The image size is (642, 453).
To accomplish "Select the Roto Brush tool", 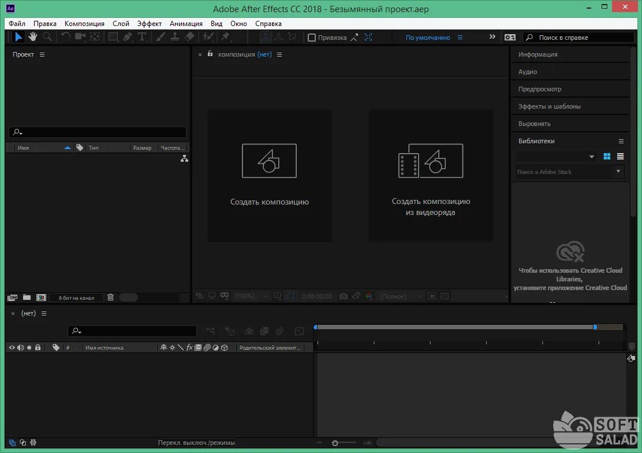I will [x=208, y=37].
